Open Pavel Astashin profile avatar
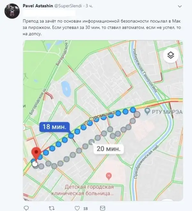This screenshot has width=192, height=211. tap(12, 11)
